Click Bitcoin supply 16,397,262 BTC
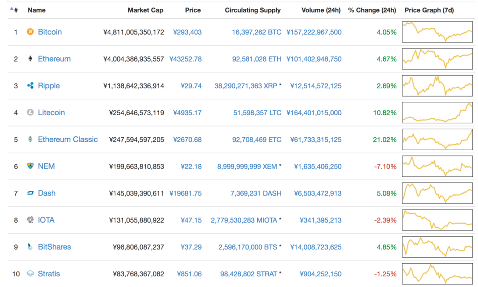Screen dimensions: 478x287 pos(257,32)
